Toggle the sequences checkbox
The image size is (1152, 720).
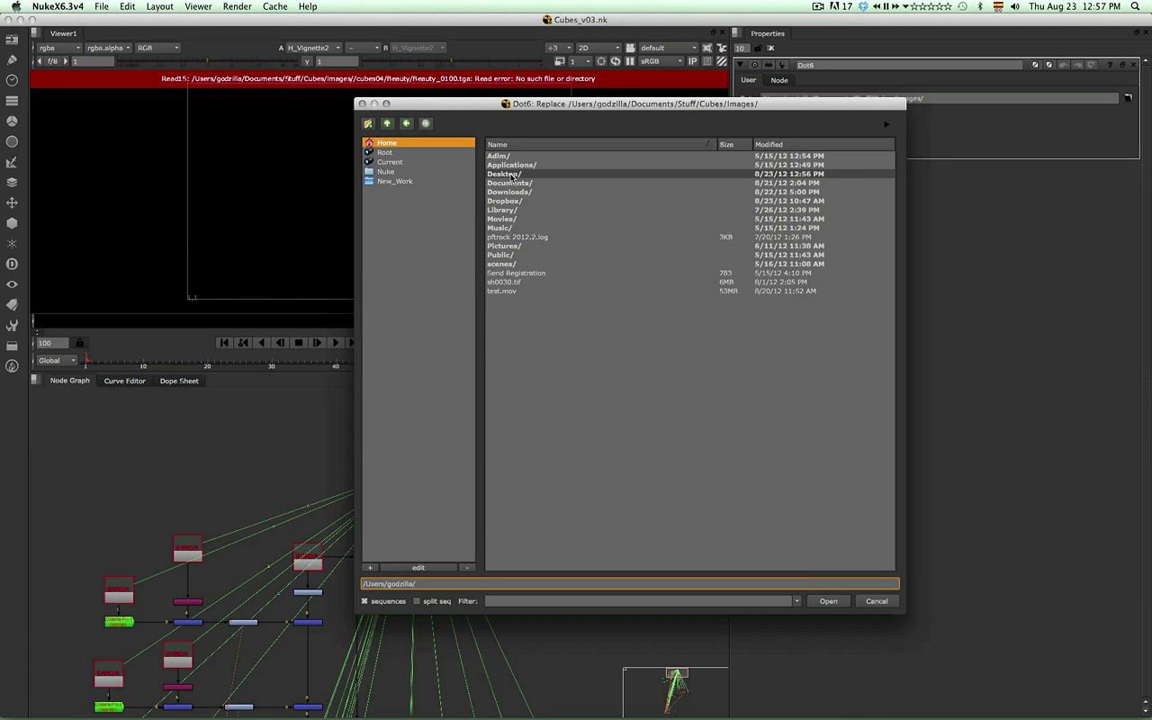pos(364,601)
